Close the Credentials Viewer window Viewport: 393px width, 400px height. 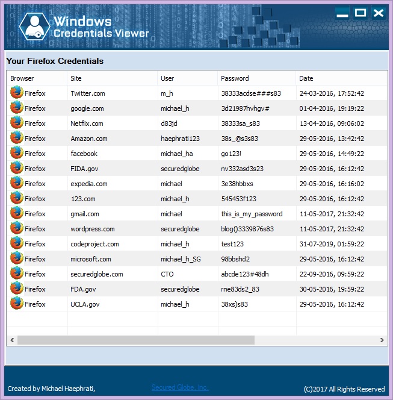(x=379, y=13)
